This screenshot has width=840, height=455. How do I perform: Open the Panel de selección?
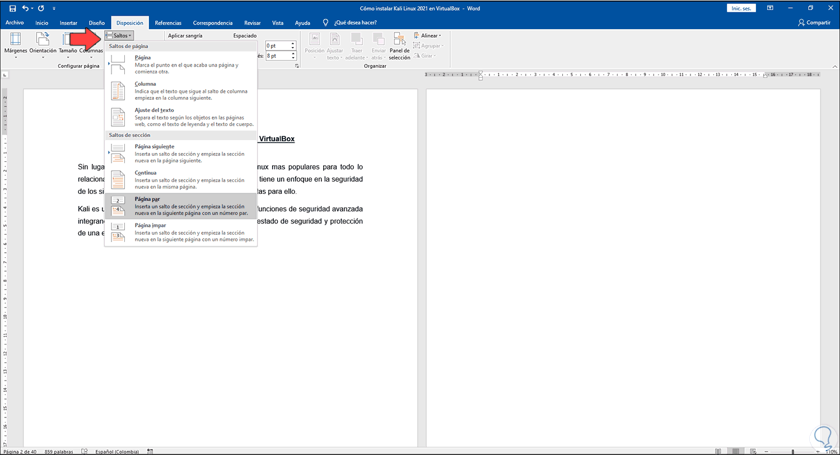400,45
